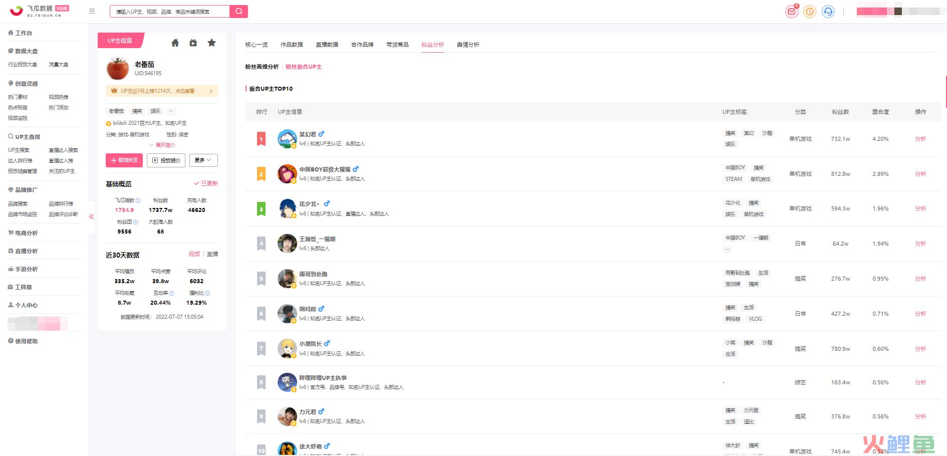Click the video icon beside the home icon
This screenshot has height=456, width=947.
coord(193,43)
